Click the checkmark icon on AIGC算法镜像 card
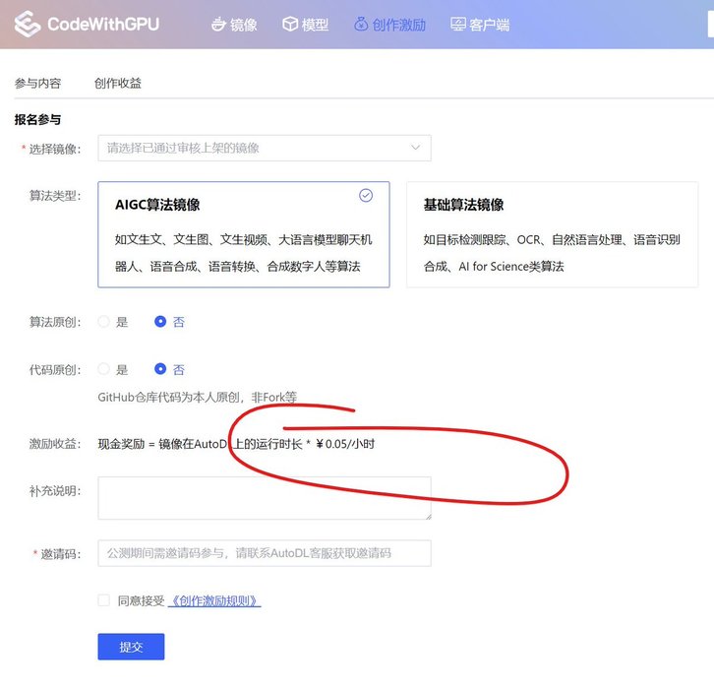Image resolution: width=714 pixels, height=689 pixels. 366,196
